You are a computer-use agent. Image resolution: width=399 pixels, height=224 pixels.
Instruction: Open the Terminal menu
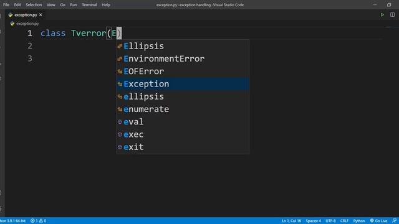pos(89,5)
